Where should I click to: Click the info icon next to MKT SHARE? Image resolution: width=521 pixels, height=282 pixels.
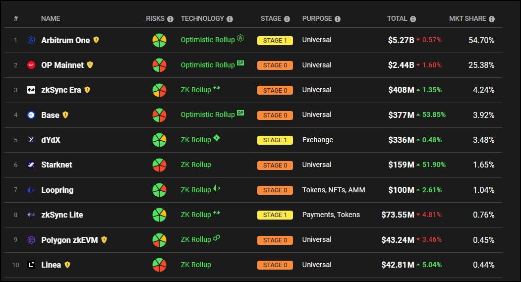coord(492,19)
